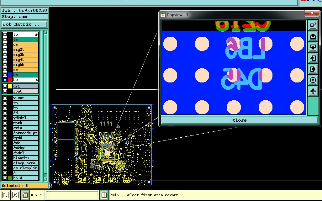Click the Popview detach window icon
The width and height of the screenshot is (322, 201).
click(313, 25)
